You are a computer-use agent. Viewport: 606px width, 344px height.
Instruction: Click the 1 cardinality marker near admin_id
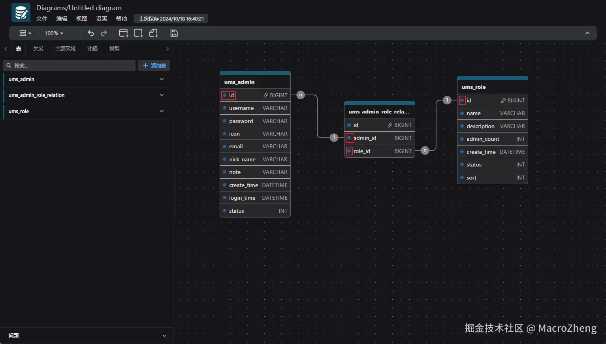coord(334,138)
